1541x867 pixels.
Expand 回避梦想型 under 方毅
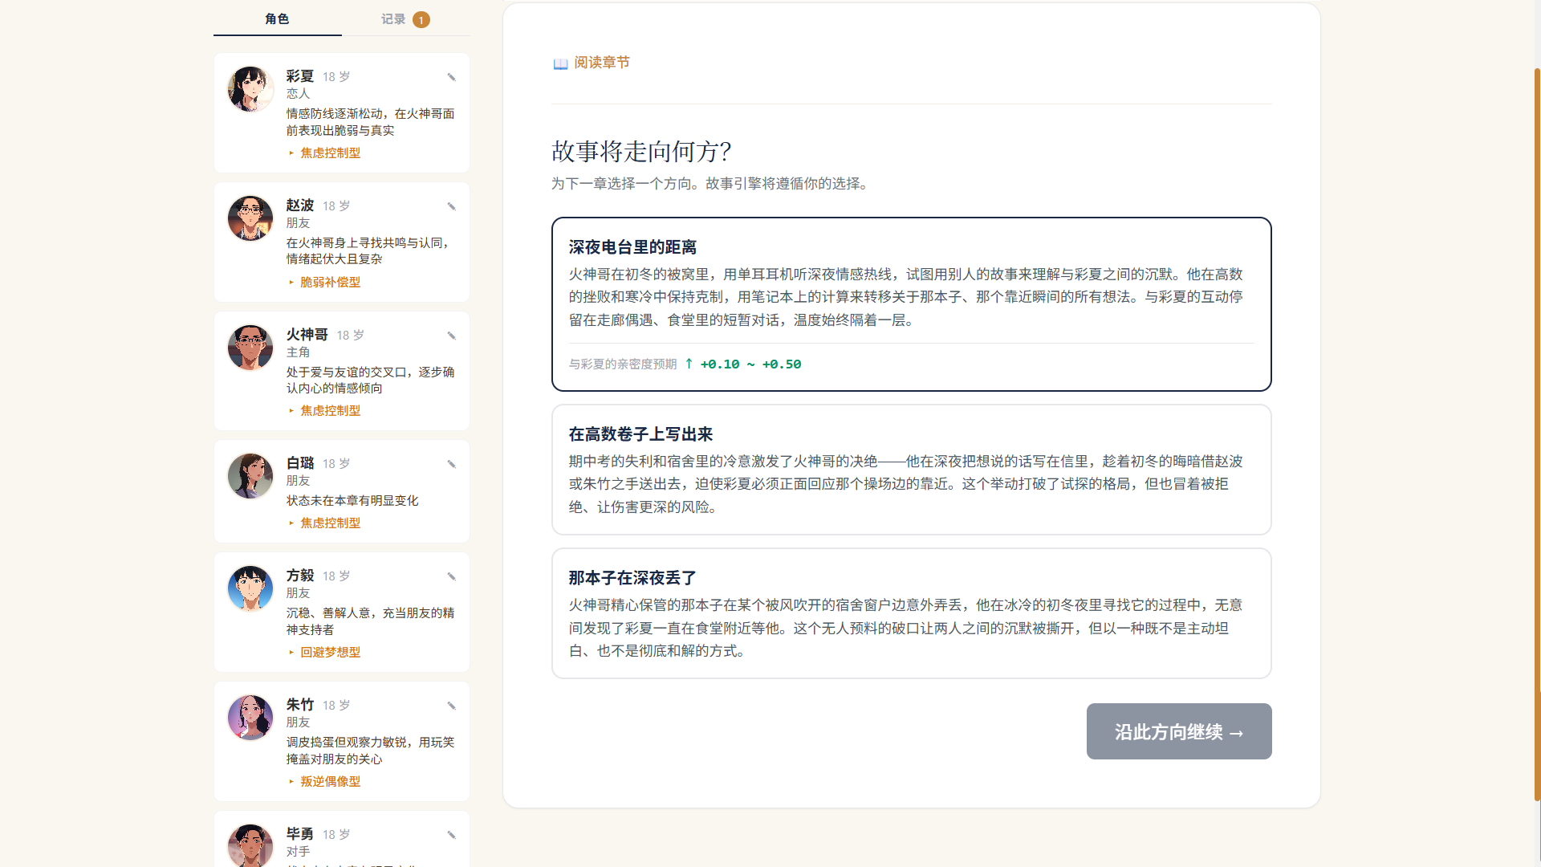[324, 652]
